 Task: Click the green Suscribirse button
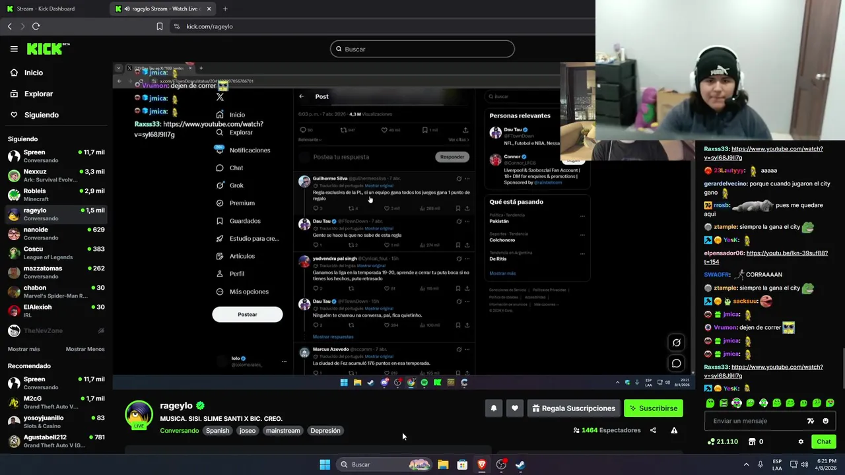coord(654,408)
